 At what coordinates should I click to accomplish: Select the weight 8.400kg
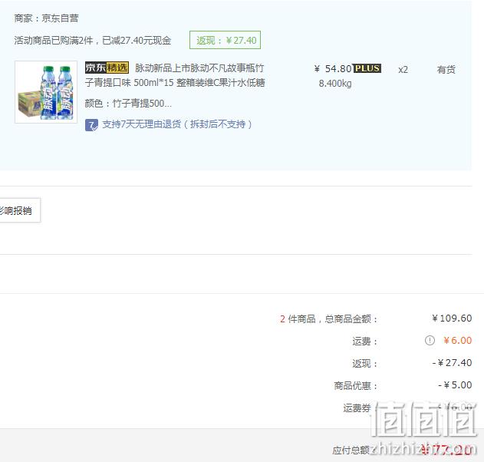click(335, 84)
